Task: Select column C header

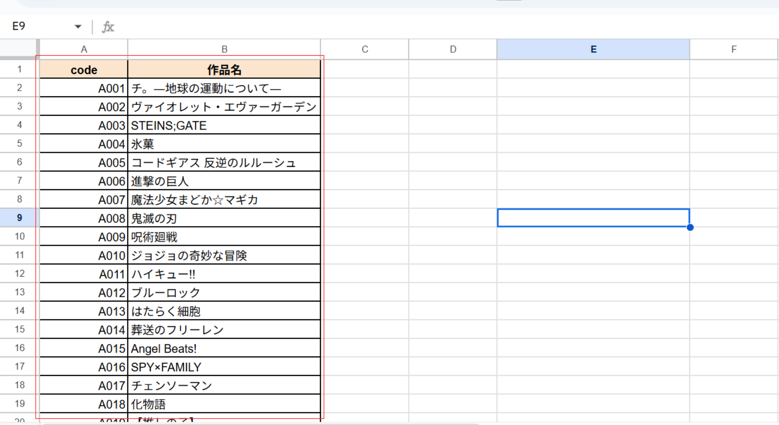Action: pos(365,49)
